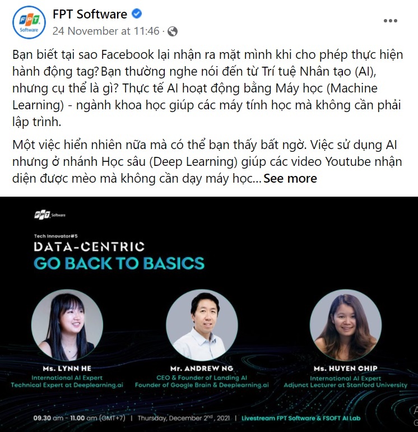The height and width of the screenshot is (432, 418).
Task: Select Huyen Chip's circular portrait
Action: tap(346, 325)
